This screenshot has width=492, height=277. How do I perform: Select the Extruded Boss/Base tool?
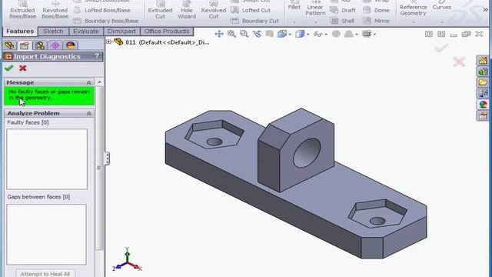(22, 10)
